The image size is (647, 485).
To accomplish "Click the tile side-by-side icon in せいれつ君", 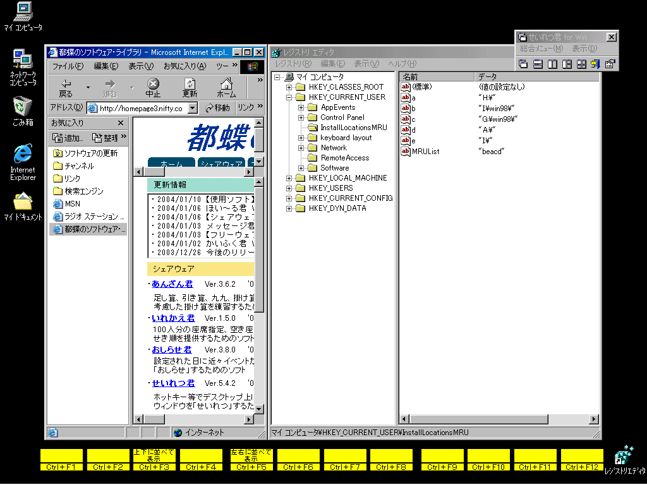I will pos(552,64).
